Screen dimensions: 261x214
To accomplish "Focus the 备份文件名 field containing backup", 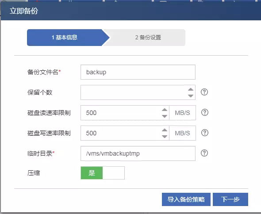I will pos(138,72).
